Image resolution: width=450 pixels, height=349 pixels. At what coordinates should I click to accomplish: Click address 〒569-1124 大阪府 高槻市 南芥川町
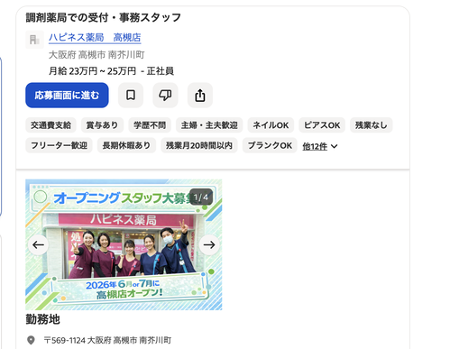click(x=107, y=340)
